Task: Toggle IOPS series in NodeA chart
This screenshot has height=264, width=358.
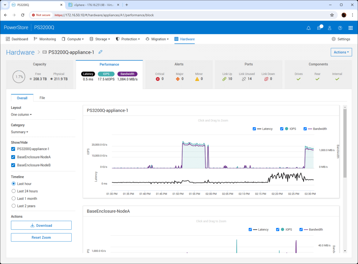Action: (278, 229)
